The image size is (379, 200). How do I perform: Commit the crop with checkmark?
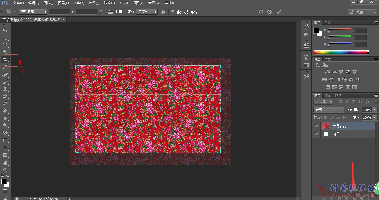[279, 12]
